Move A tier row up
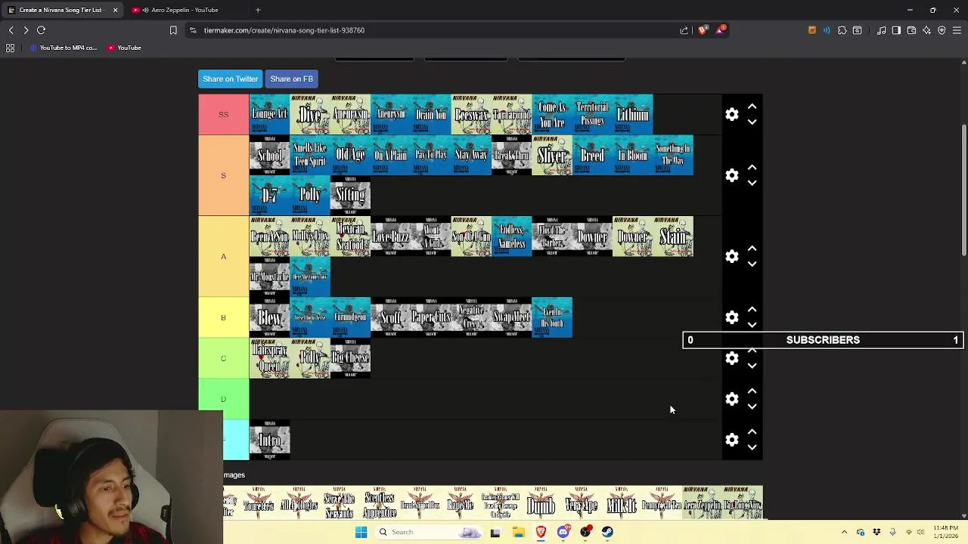 752,249
